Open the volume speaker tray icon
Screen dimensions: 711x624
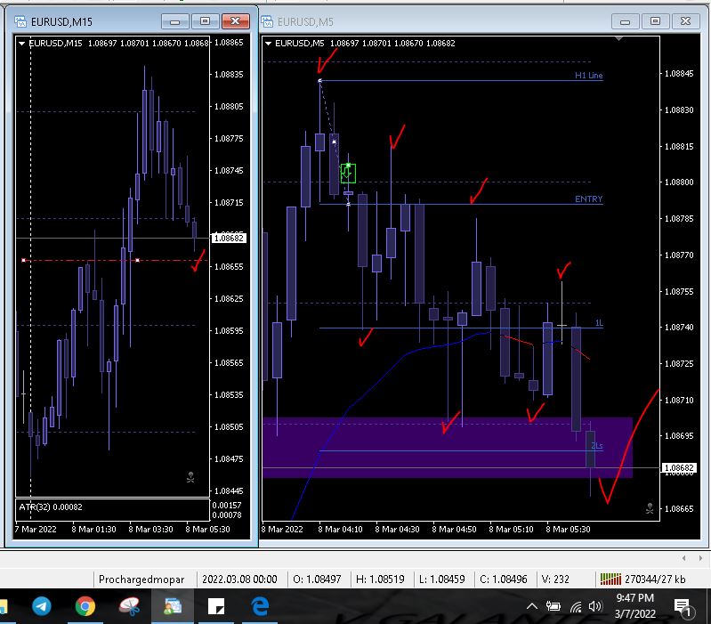tap(595, 606)
